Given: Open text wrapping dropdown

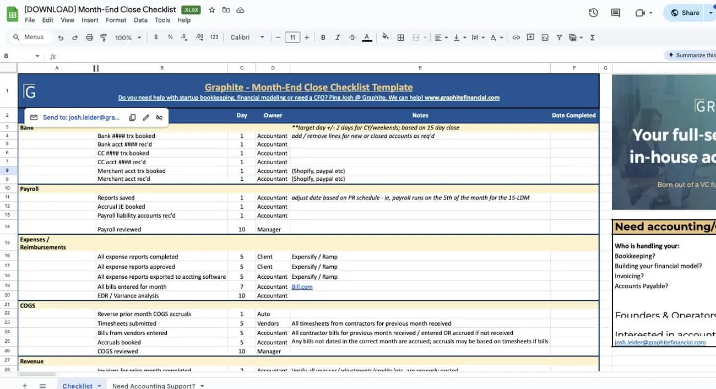Looking at the screenshot, I should click(478, 37).
